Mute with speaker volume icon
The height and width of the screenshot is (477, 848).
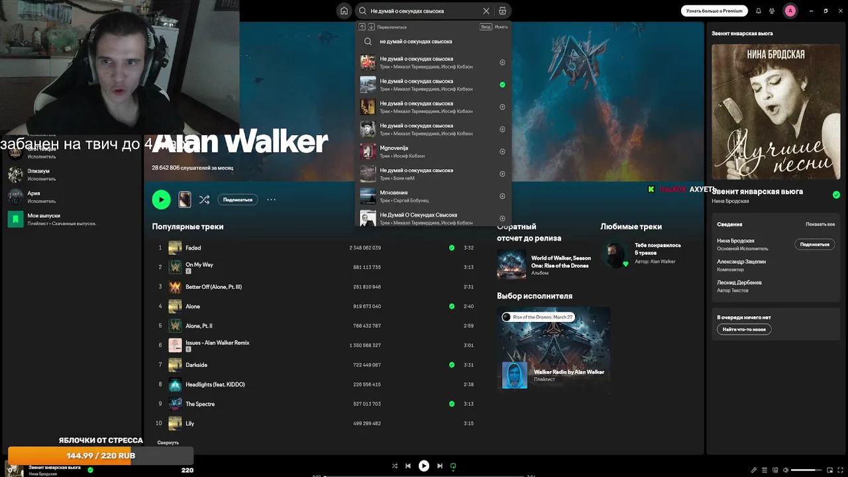coord(786,470)
